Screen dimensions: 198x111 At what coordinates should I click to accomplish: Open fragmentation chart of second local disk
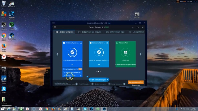pos(107,43)
